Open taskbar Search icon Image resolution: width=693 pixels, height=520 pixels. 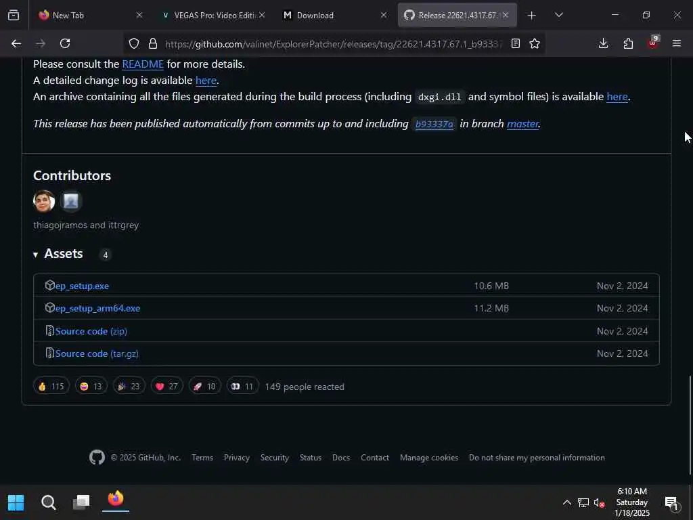(49, 502)
